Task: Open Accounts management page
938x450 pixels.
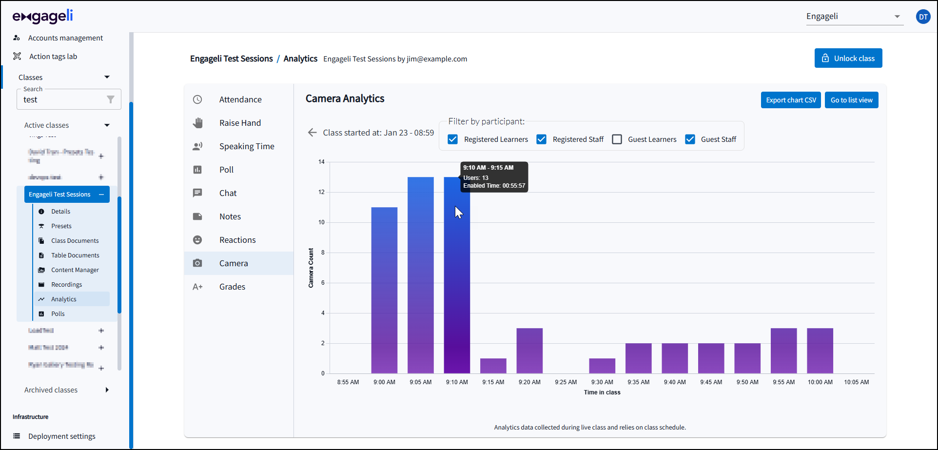Action: point(65,38)
